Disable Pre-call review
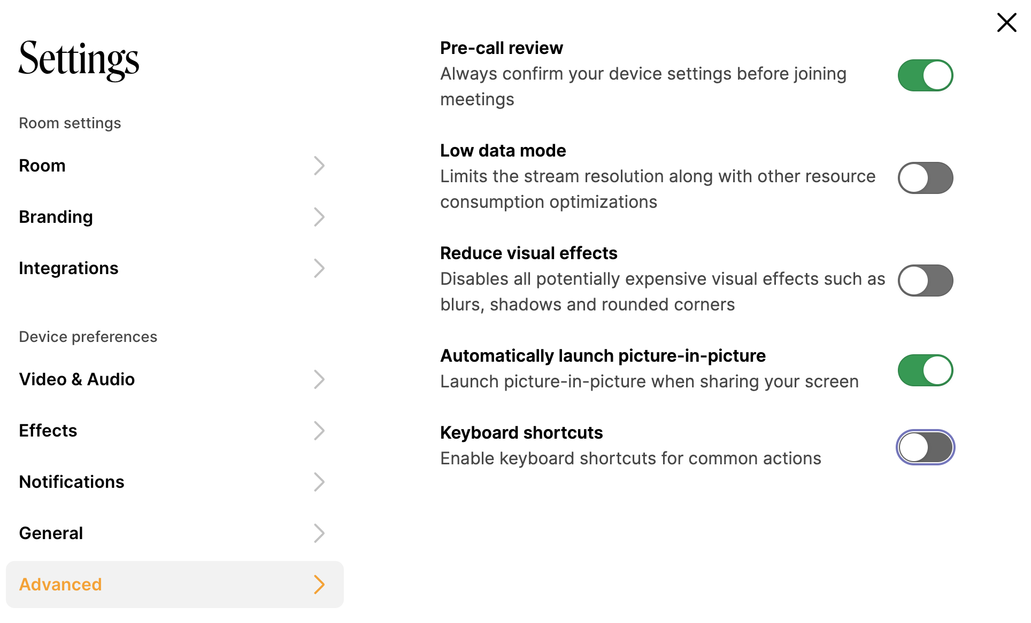 pos(926,75)
